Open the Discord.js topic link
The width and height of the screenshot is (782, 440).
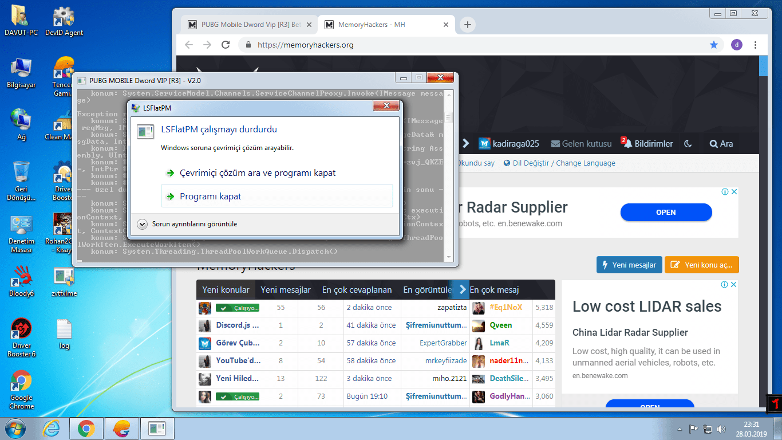[238, 325]
